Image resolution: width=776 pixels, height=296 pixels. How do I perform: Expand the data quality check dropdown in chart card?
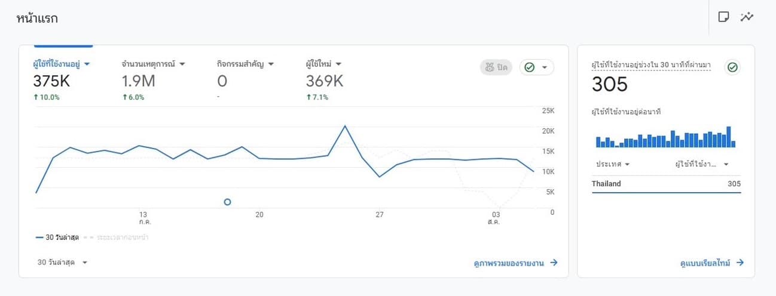pyautogui.click(x=536, y=67)
